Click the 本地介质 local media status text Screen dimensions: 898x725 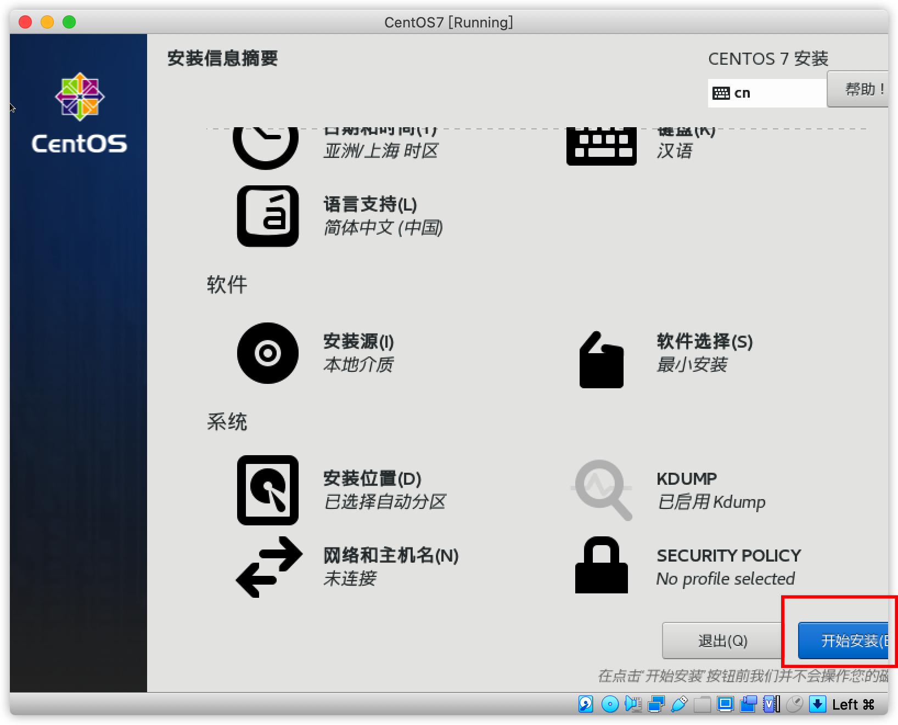click(358, 365)
